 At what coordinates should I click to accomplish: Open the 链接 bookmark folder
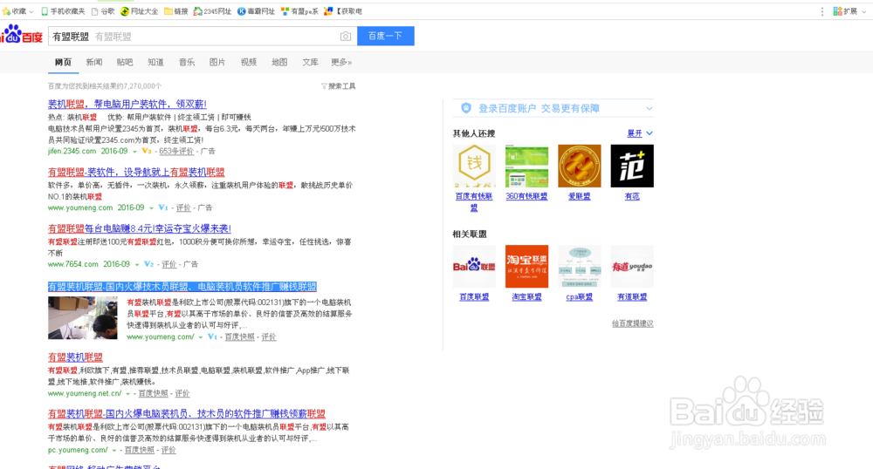tap(176, 11)
